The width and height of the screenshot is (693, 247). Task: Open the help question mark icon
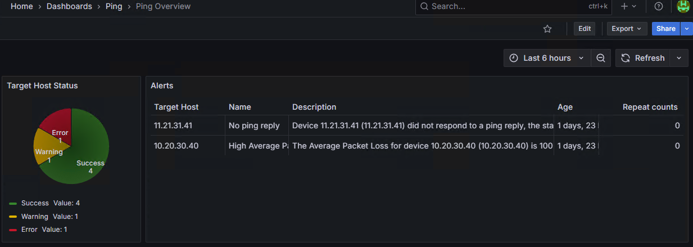coord(659,6)
